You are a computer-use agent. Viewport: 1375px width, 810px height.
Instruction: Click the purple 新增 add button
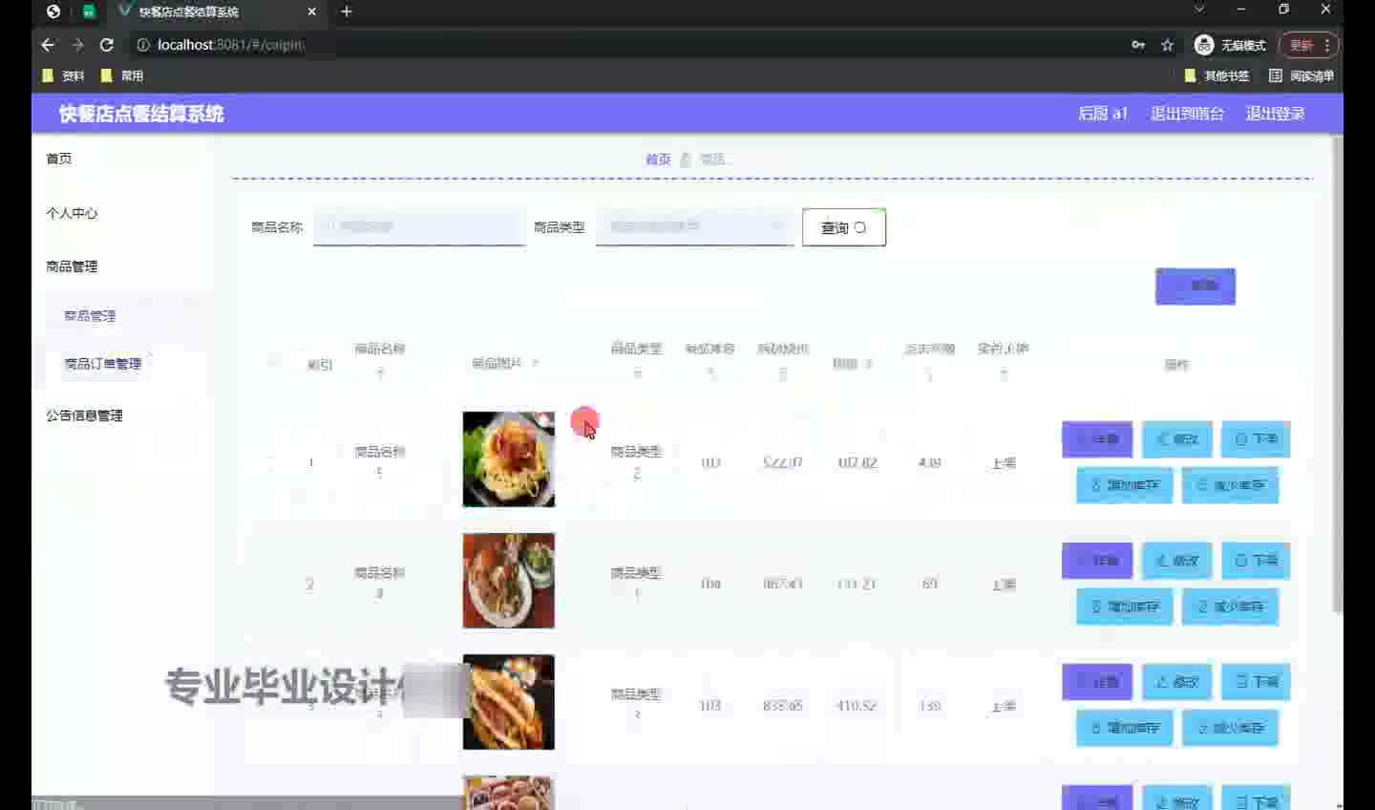(1195, 286)
